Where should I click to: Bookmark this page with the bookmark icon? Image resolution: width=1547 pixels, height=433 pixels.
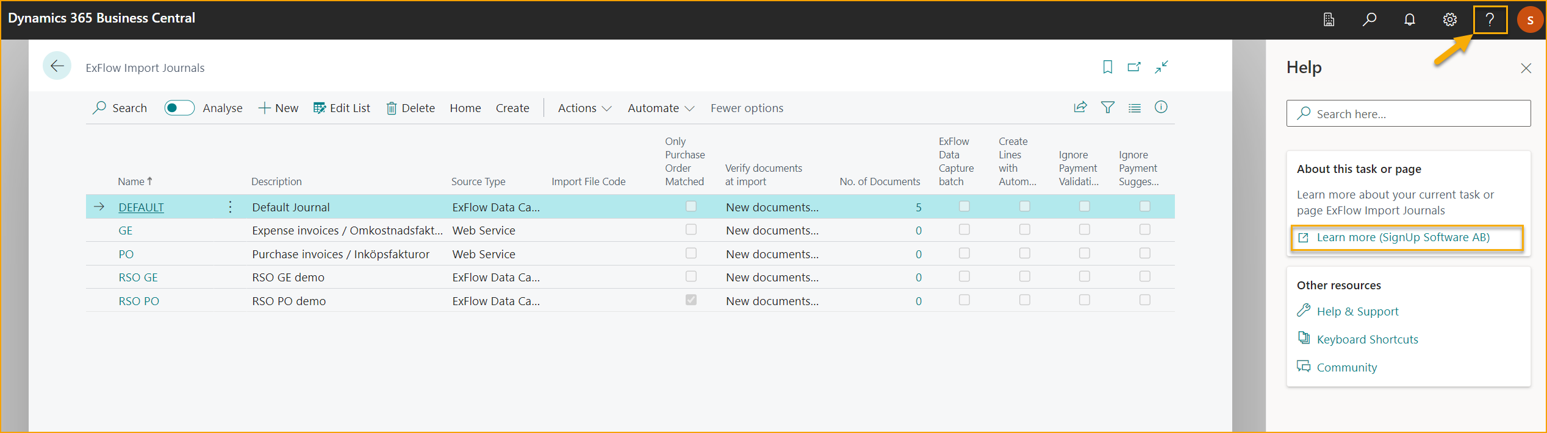(x=1108, y=67)
